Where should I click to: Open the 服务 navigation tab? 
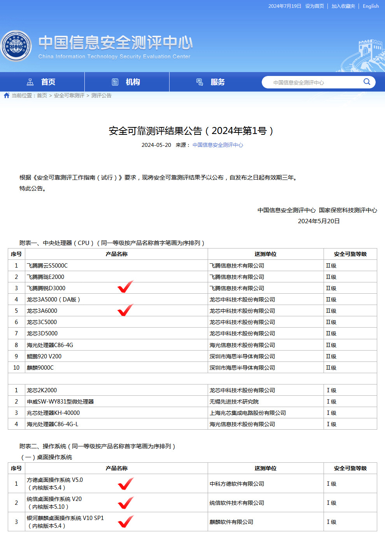click(212, 82)
